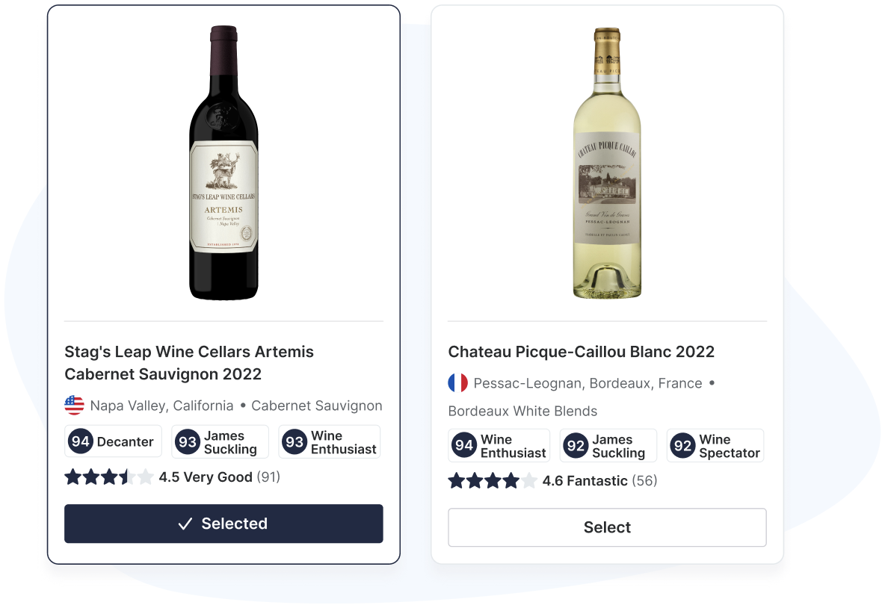Click the 93 Wine Enthusiast score badge
Screen dimensions: 885x608
329,441
